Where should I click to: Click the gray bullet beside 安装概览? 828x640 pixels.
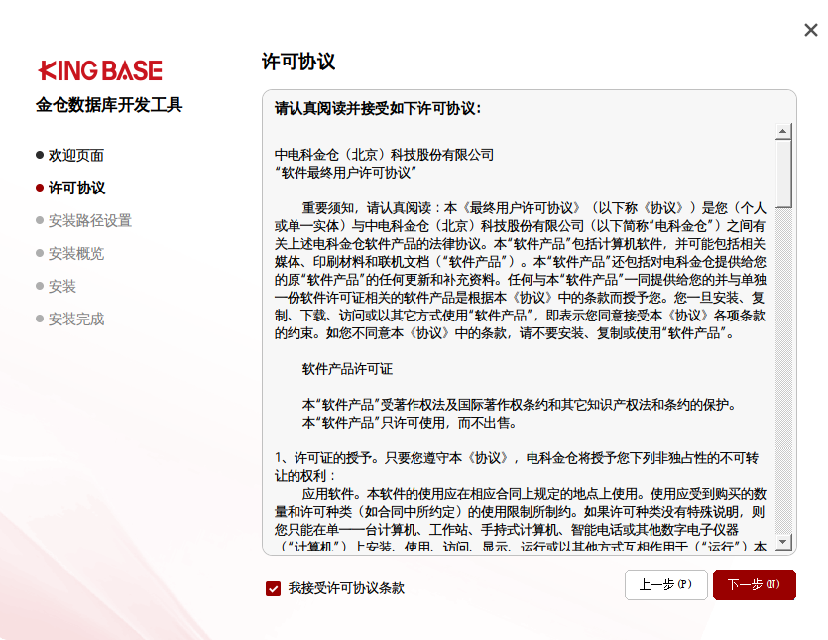[x=40, y=253]
